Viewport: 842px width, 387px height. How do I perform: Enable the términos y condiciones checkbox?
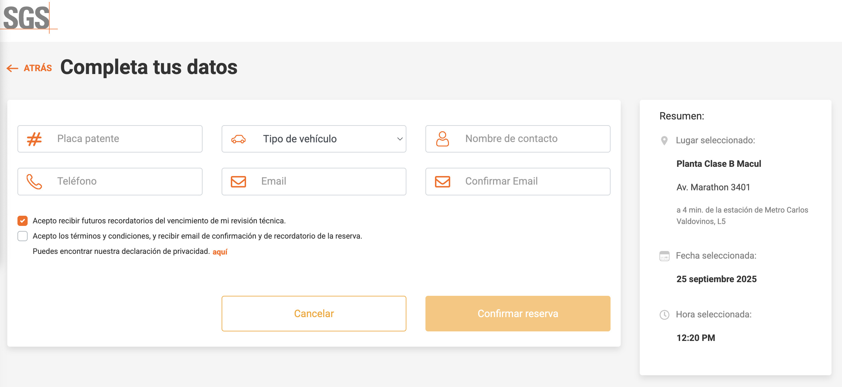click(x=22, y=236)
